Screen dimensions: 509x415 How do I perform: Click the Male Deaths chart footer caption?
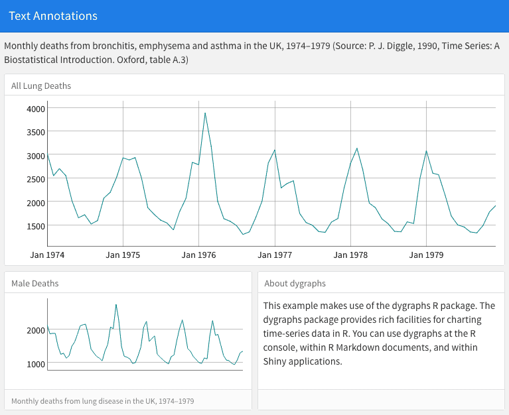tap(103, 401)
